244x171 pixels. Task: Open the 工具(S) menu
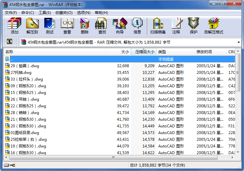click(x=45, y=13)
